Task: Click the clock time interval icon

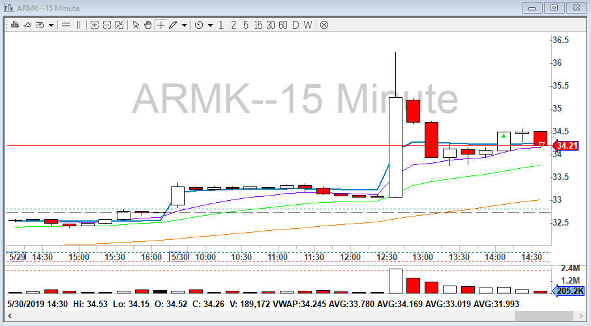Action: [199, 25]
